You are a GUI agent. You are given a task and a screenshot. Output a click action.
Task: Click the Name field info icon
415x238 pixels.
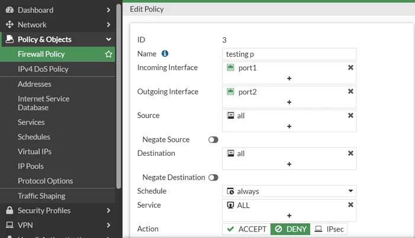tap(165, 54)
